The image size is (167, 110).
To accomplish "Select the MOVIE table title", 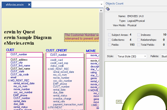I will coord(91,51).
